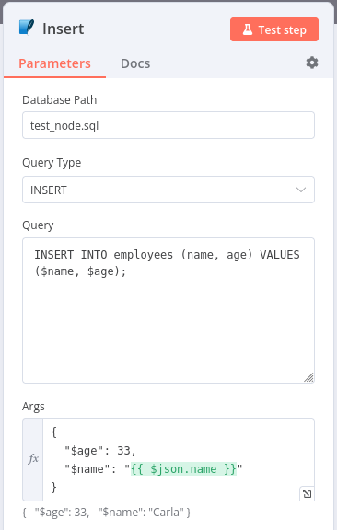This screenshot has height=530, width=337.
Task: Click the Query Type label
Action: (52, 163)
